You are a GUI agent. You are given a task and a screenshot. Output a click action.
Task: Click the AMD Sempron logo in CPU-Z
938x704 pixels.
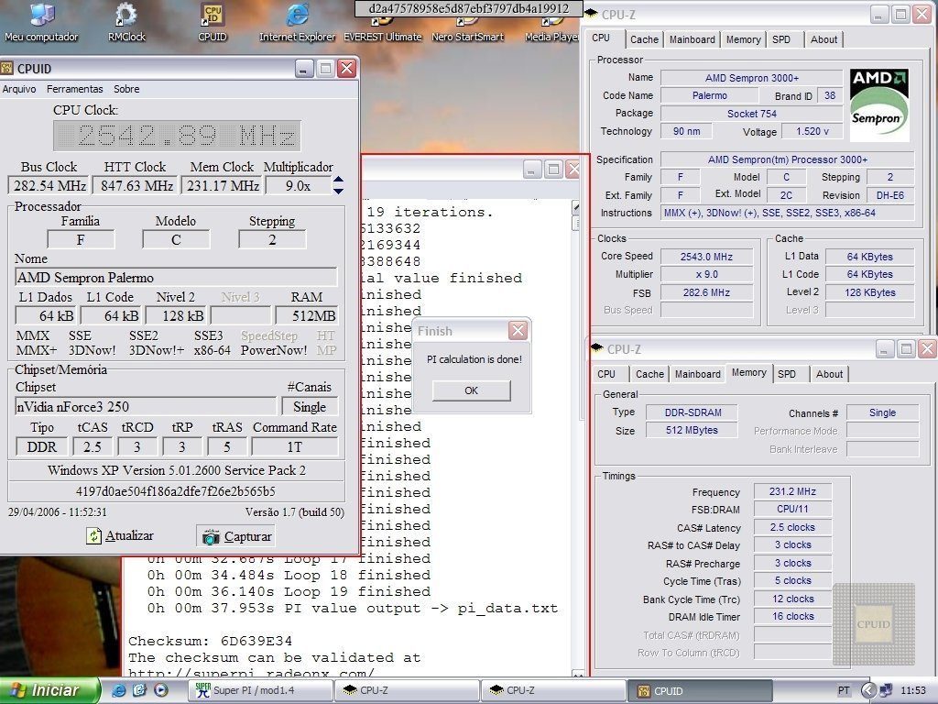click(878, 104)
